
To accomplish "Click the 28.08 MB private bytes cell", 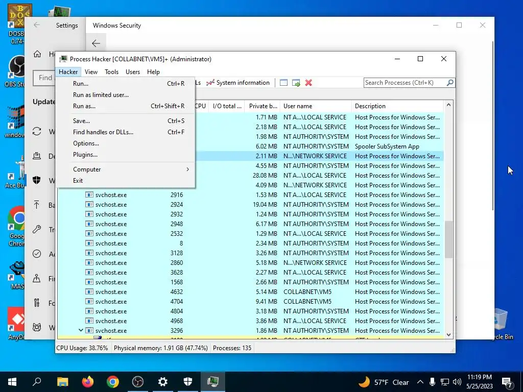I will point(265,176).
